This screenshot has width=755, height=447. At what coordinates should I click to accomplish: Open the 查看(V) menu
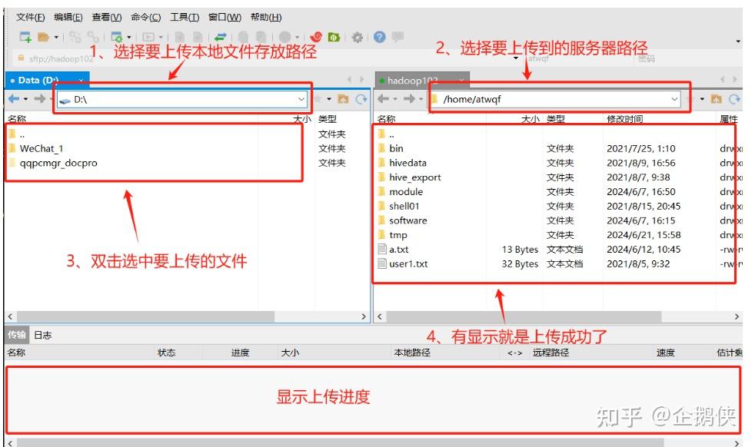[107, 18]
